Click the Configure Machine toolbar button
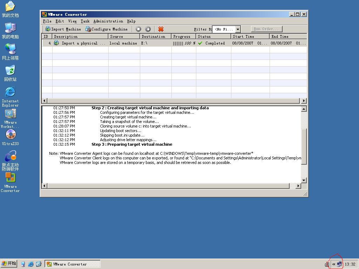Screen dimensions: 359x269 click(107, 29)
